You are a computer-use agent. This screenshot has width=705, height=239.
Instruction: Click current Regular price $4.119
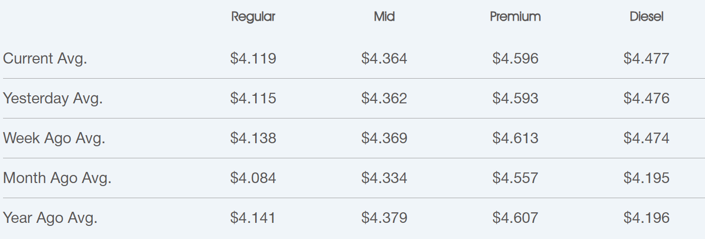click(x=253, y=58)
